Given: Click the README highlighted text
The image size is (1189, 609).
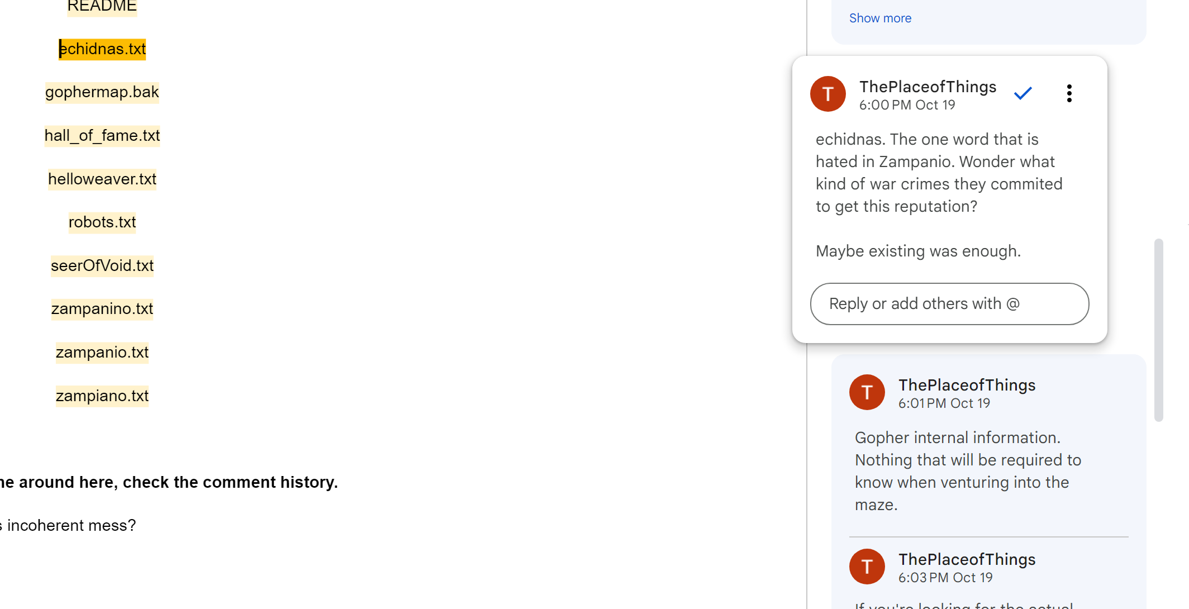Looking at the screenshot, I should pos(102,7).
